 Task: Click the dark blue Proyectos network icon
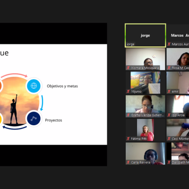pyautogui.click(x=34, y=119)
